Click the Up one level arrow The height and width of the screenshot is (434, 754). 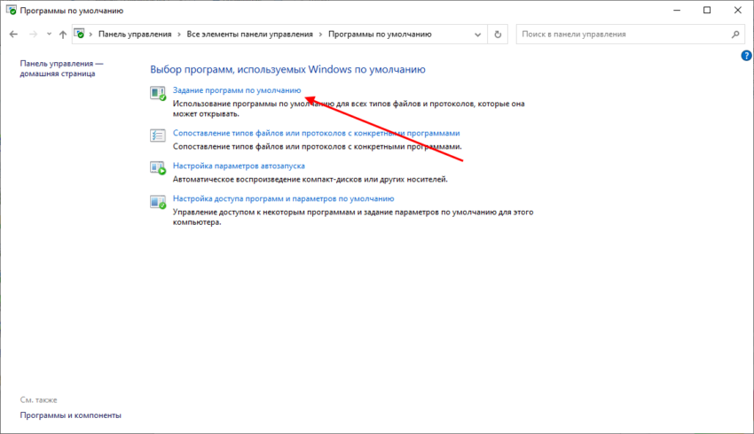pos(62,35)
